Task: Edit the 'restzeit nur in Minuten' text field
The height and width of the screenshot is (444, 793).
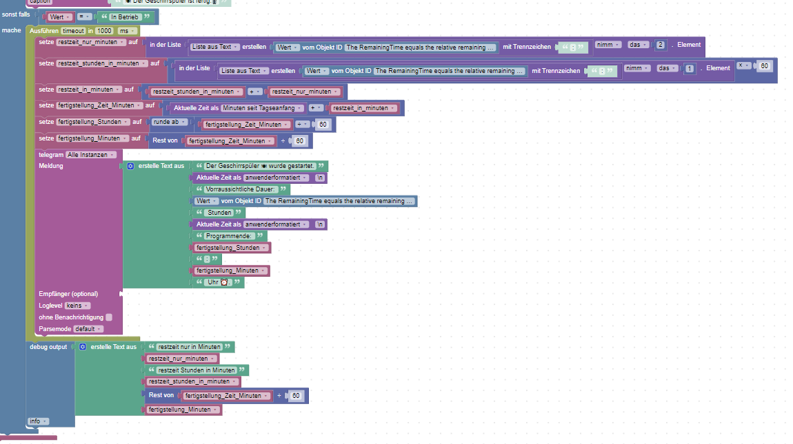Action: point(190,347)
